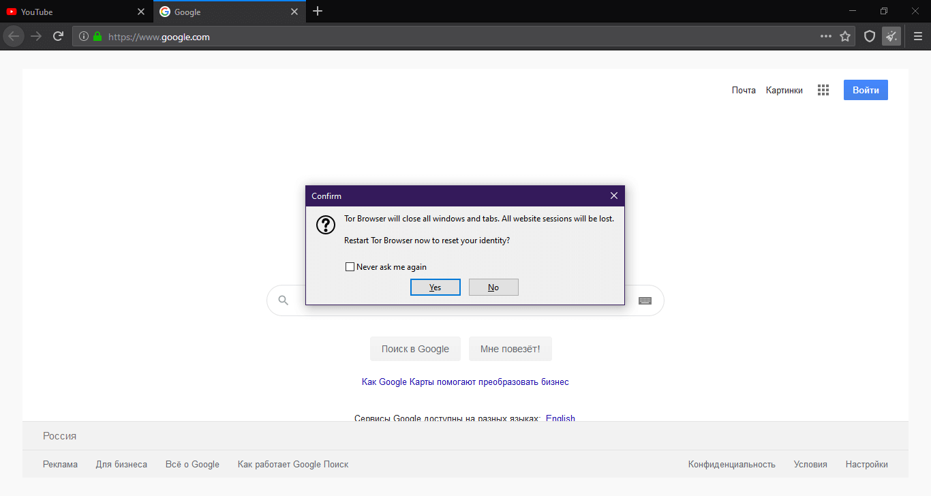Click the Россия region text in footer
The width and height of the screenshot is (931, 496).
[x=60, y=435]
